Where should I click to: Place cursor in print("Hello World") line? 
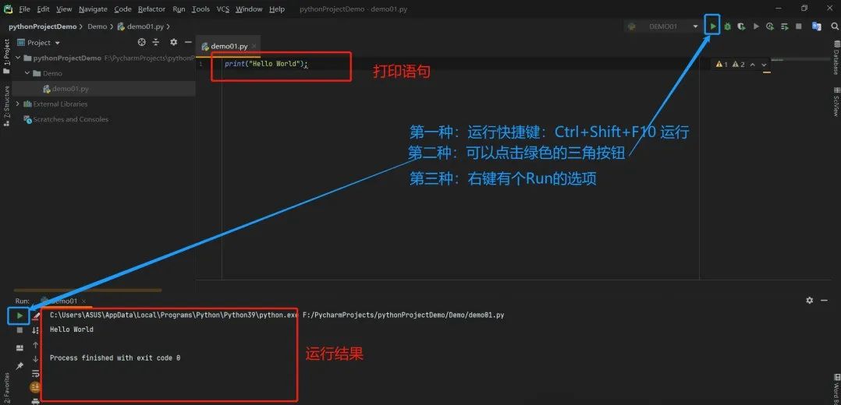(266, 64)
